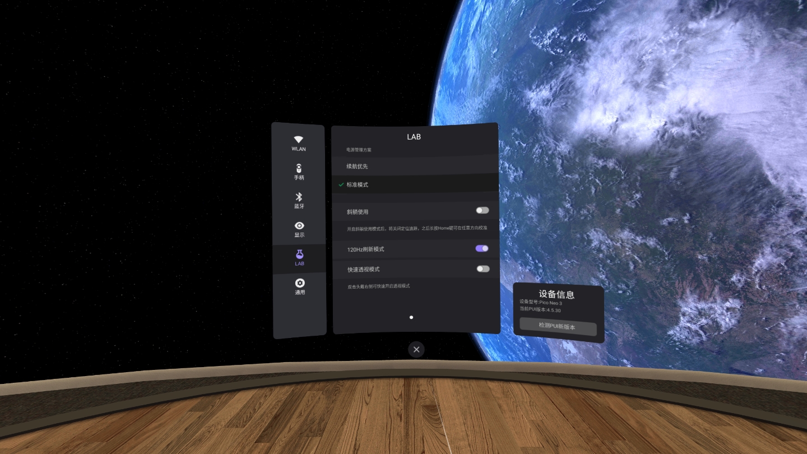Click the green checkmark beside 标准模式
The height and width of the screenshot is (454, 807).
click(x=340, y=184)
